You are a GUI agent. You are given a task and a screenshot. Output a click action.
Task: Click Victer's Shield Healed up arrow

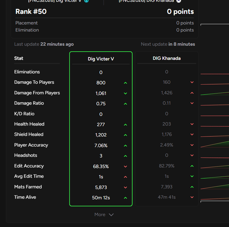click(x=125, y=135)
